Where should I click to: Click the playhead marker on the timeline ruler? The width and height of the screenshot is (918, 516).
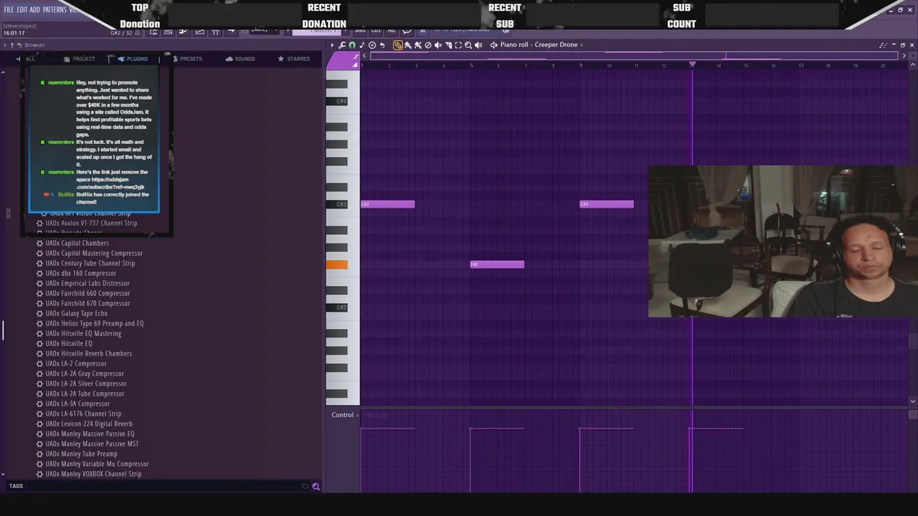tap(692, 64)
